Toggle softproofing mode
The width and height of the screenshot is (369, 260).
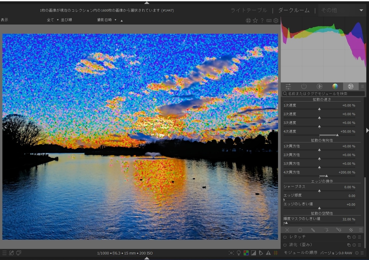(x=261, y=253)
